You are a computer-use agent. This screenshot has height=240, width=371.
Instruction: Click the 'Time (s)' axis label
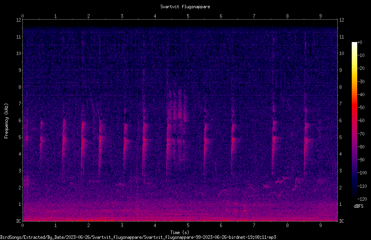coord(180,233)
